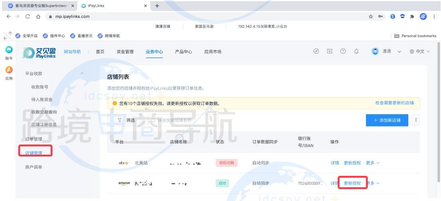Click the collapse arrows icon left of bookmarks bar
This screenshot has height=201, width=441.
[x=8, y=36]
